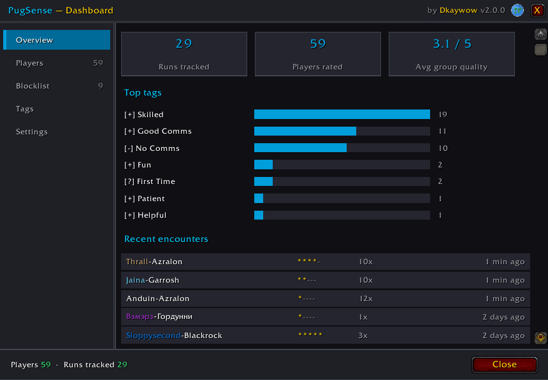This screenshot has width=548, height=380.
Task: Open the Anduin-Azralon encounter row
Action: tap(326, 299)
